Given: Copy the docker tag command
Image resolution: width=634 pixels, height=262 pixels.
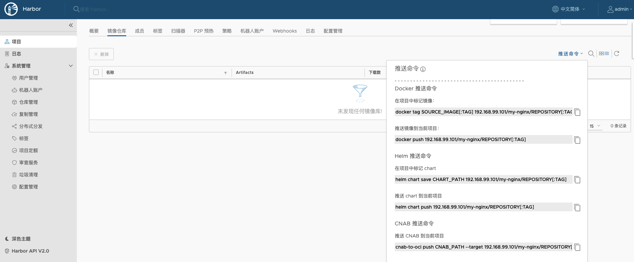Looking at the screenshot, I should pos(577,112).
